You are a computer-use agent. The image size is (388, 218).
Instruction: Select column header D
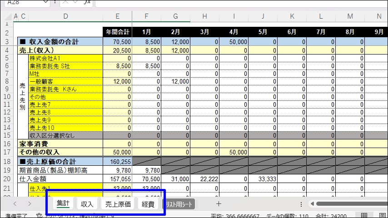tap(65, 16)
